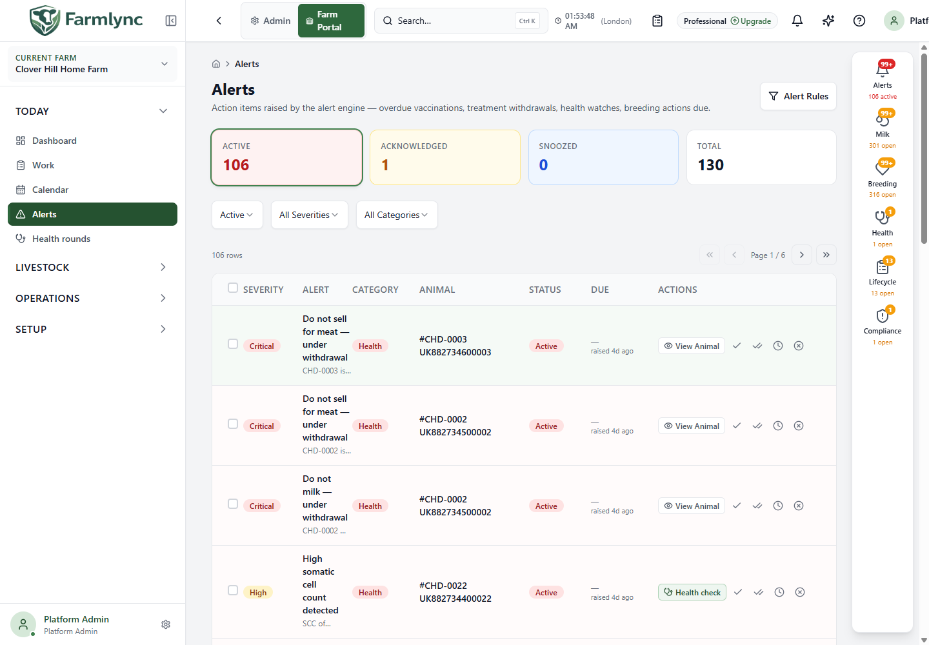929x645 pixels.
Task: Open Compliance in right quick panel
Action: pos(883,325)
